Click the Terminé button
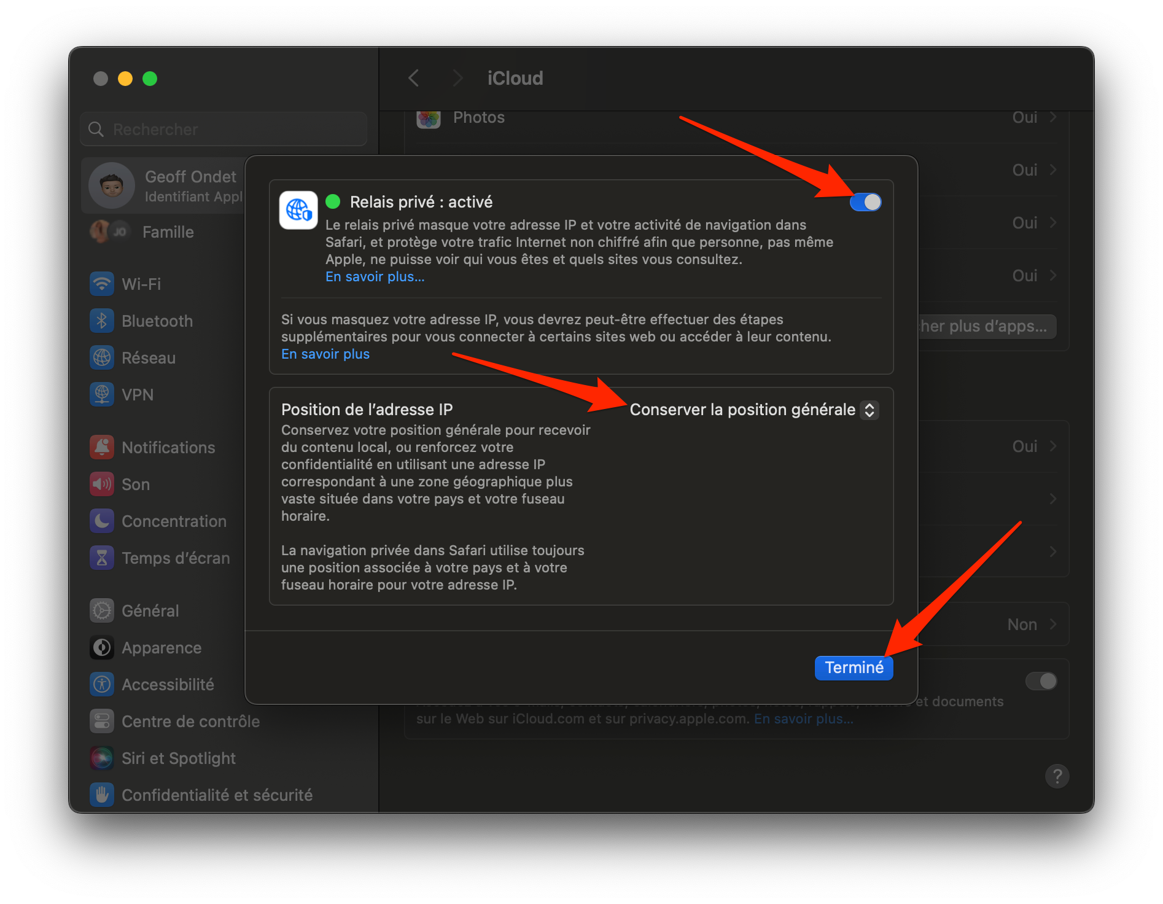The width and height of the screenshot is (1163, 904). (x=854, y=668)
